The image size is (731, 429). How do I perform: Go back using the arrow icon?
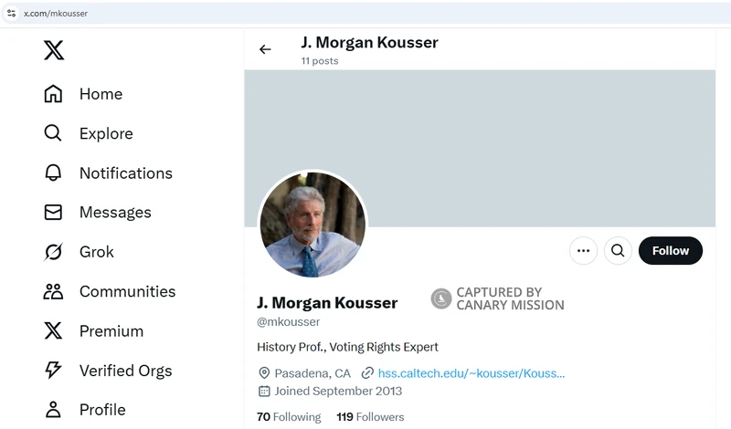tap(265, 49)
